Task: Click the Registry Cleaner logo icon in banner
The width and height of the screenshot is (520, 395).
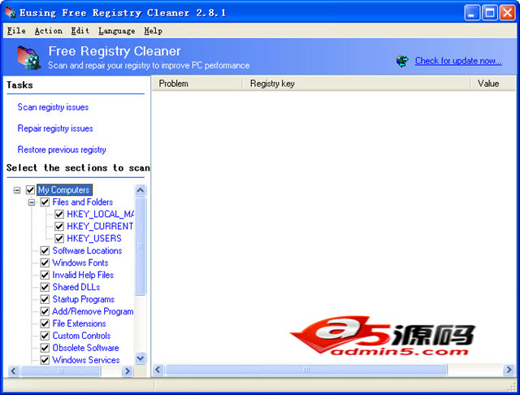Action: 29,58
